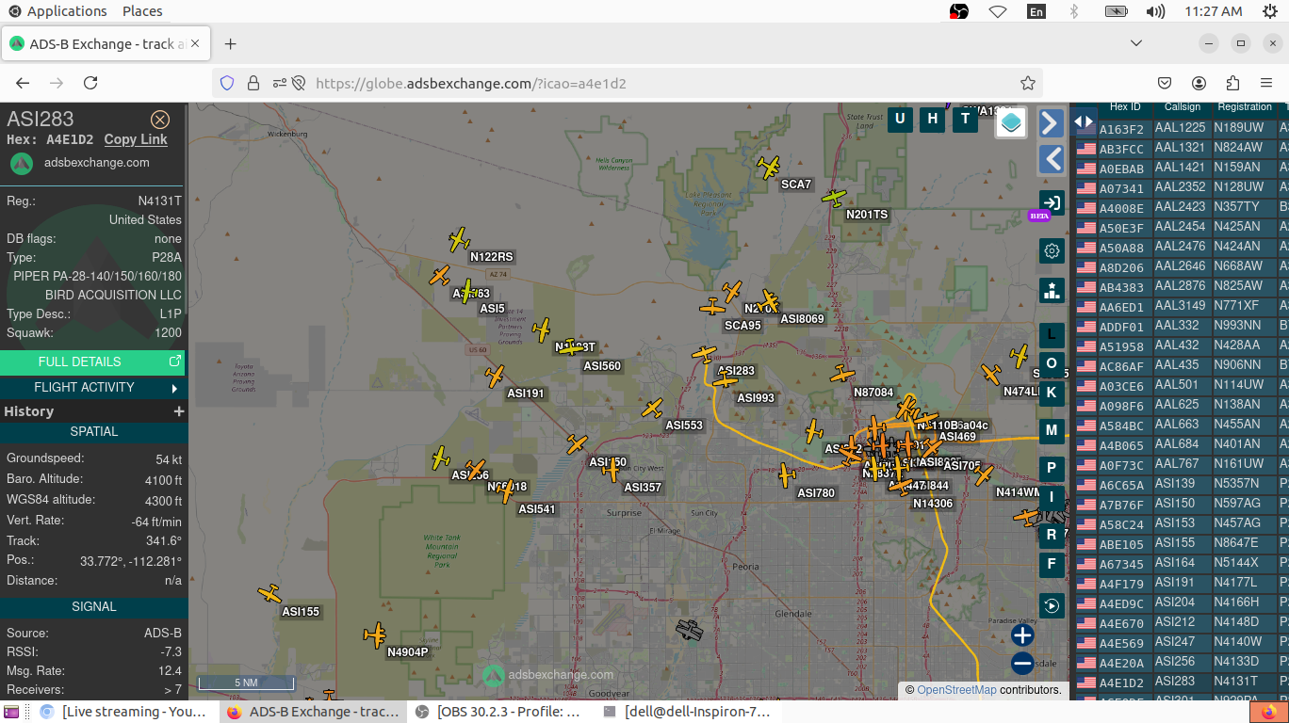Toggle the H map button
1289x723 pixels.
point(933,119)
